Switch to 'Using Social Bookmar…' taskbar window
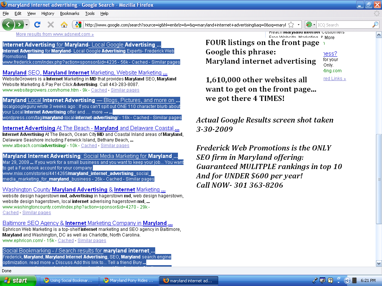Screen dimensions: 382x286 pyautogui.click(x=69, y=280)
